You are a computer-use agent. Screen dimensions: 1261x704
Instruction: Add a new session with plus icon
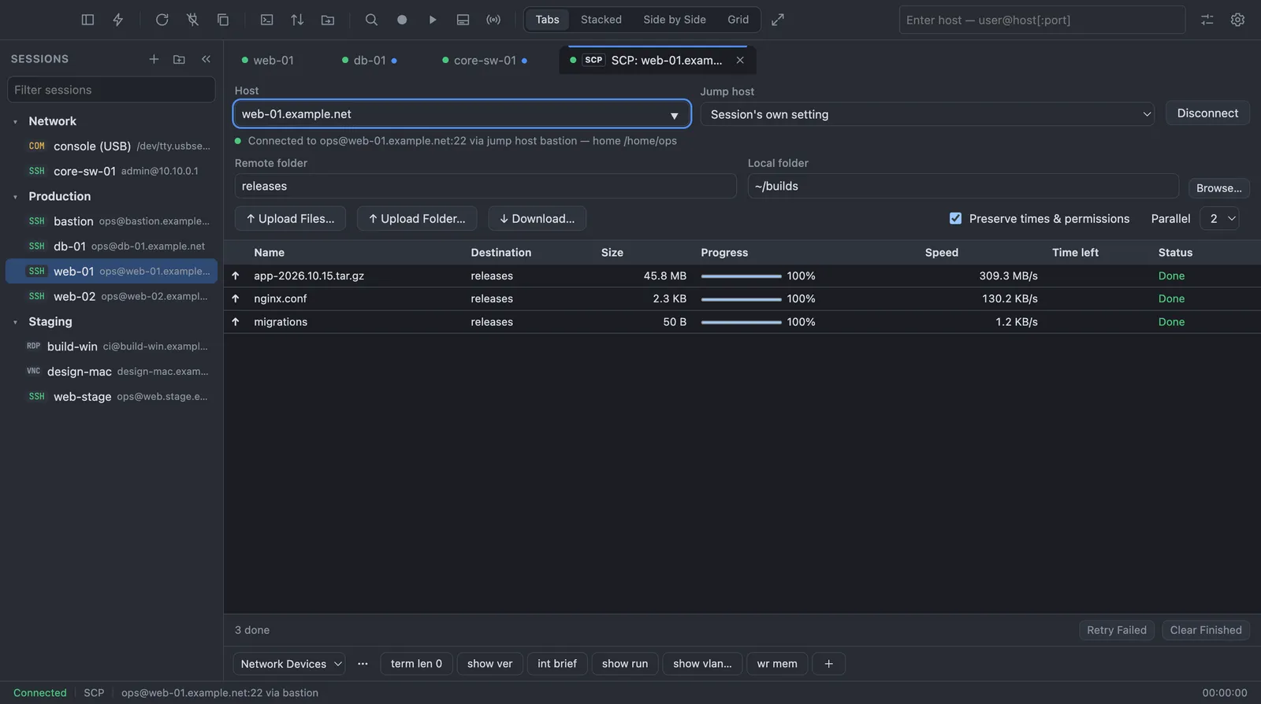point(154,59)
